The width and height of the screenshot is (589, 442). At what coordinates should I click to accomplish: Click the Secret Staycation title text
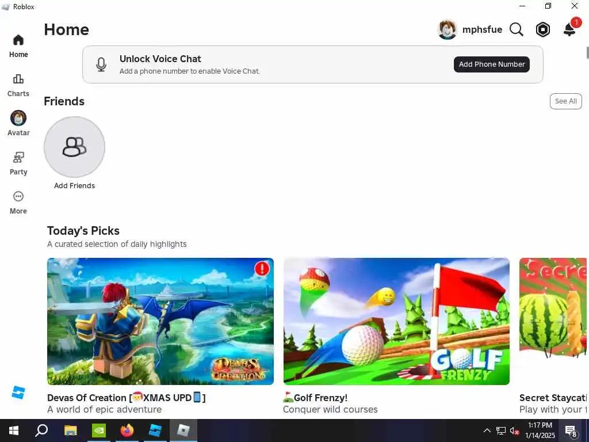click(553, 398)
